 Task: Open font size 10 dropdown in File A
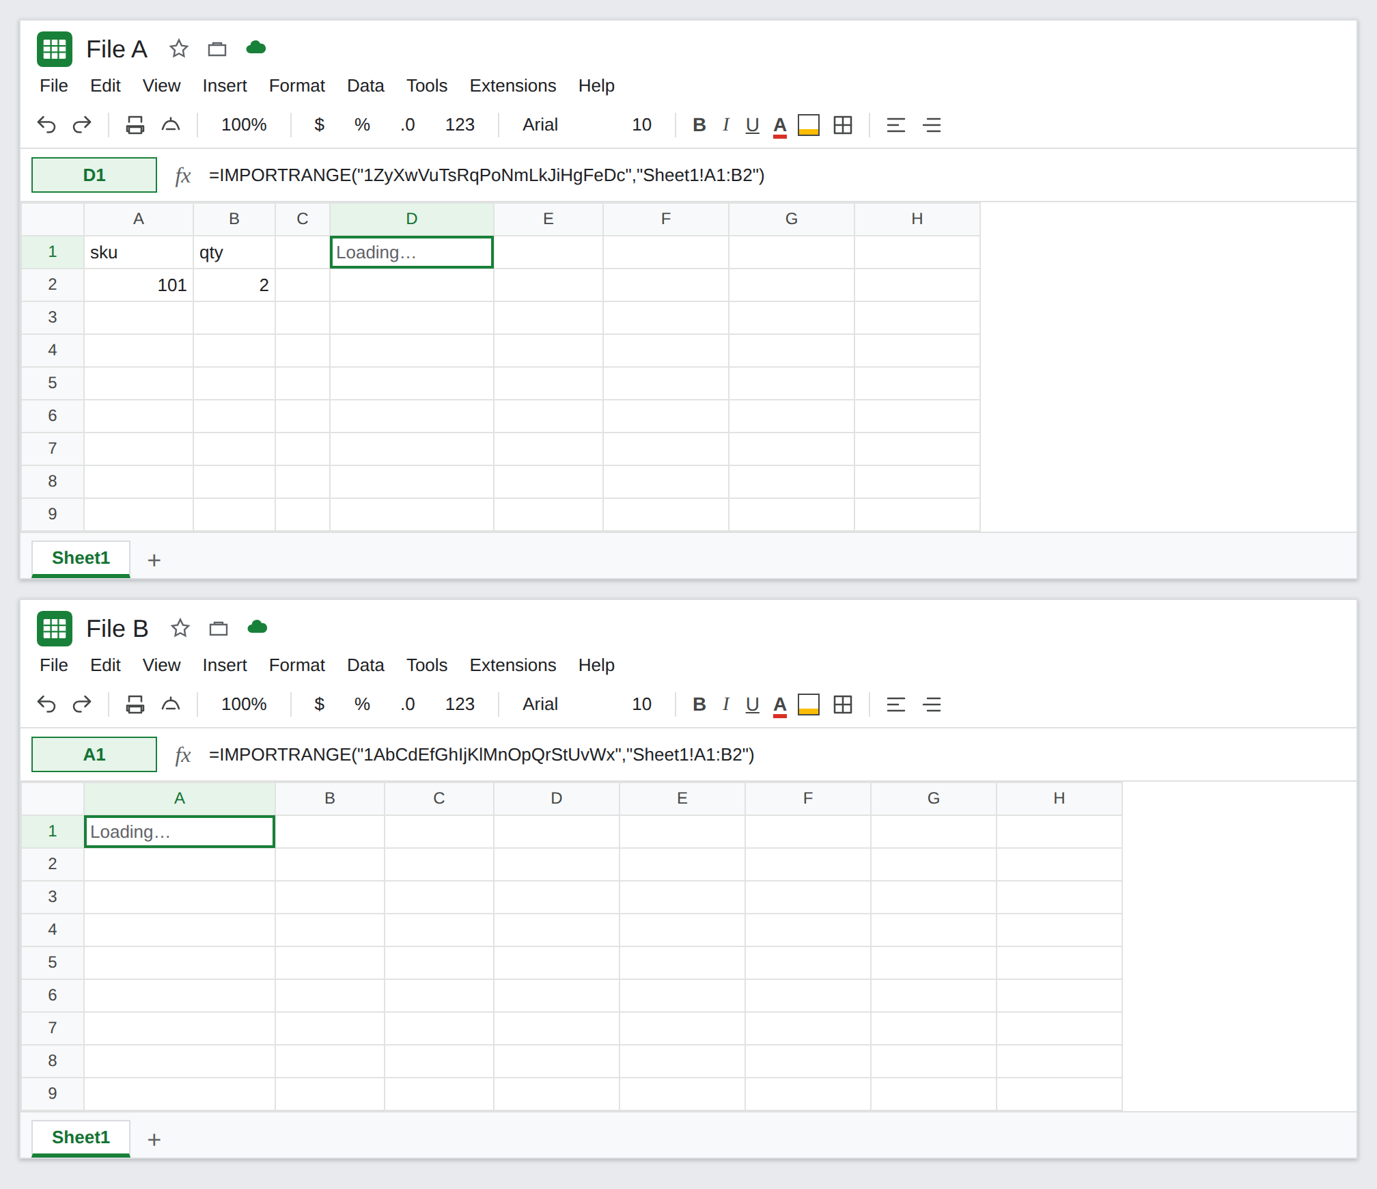[x=641, y=125]
